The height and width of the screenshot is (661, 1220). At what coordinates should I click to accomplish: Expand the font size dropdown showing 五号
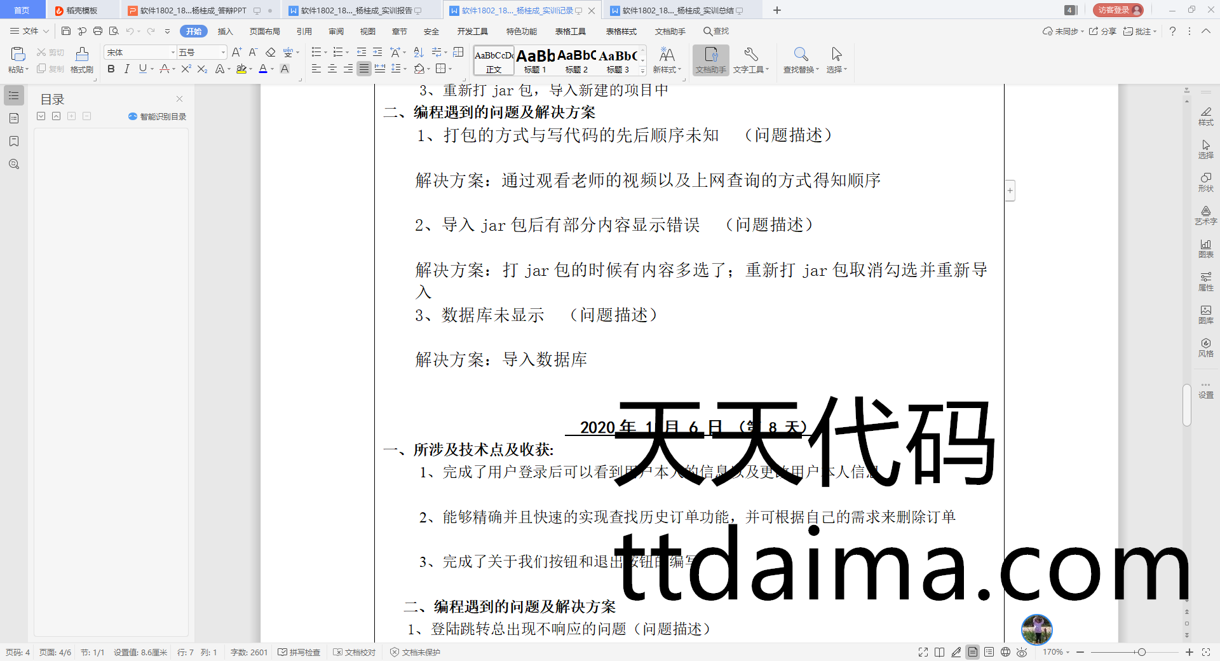pos(222,53)
